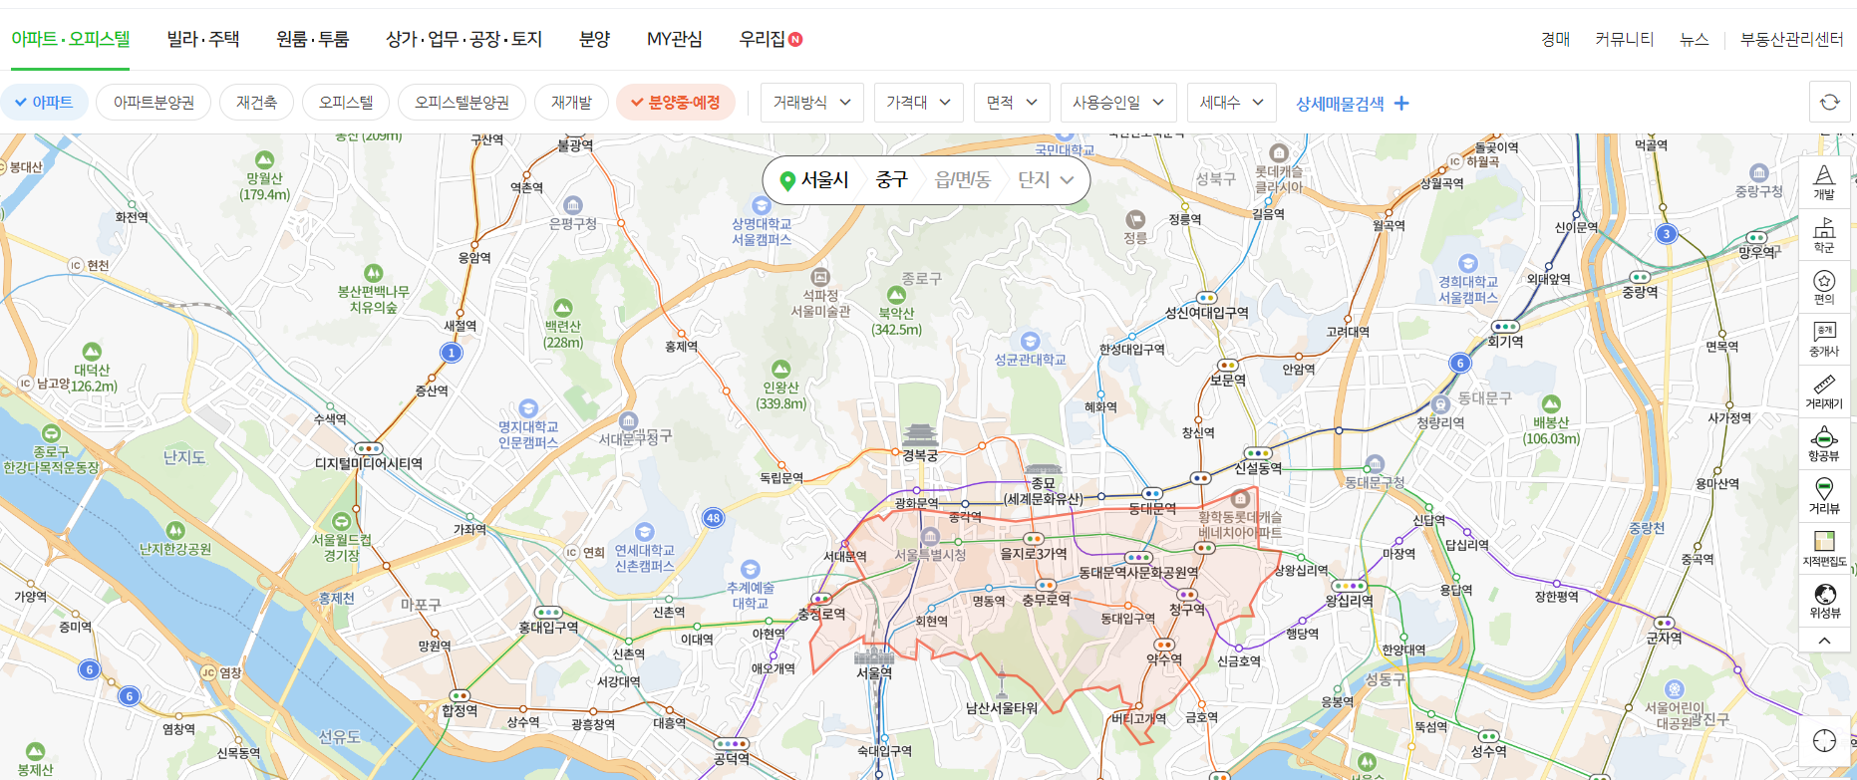This screenshot has width=1857, height=780.
Task: Collapse the right map tools panel
Action: point(1824,641)
